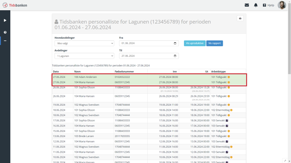291x163 pixels.
Task: Click the Til date field
Action: 149,56
